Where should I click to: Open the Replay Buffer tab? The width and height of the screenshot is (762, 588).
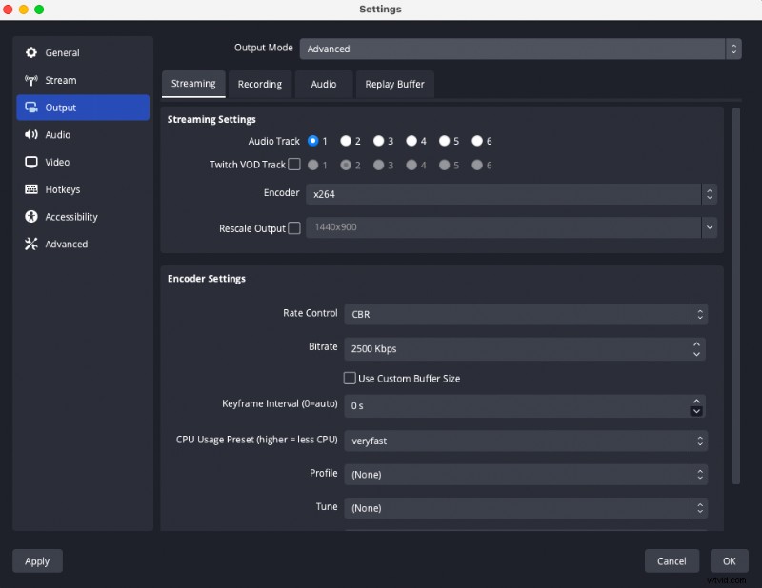[x=394, y=84]
